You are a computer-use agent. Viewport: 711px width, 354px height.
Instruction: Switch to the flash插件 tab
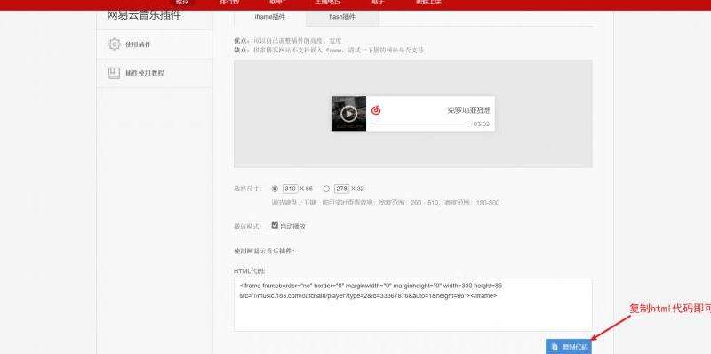pyautogui.click(x=342, y=17)
